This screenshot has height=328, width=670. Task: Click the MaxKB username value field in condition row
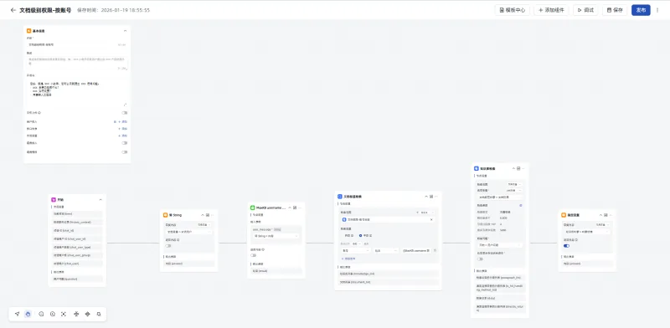pyautogui.click(x=416, y=251)
